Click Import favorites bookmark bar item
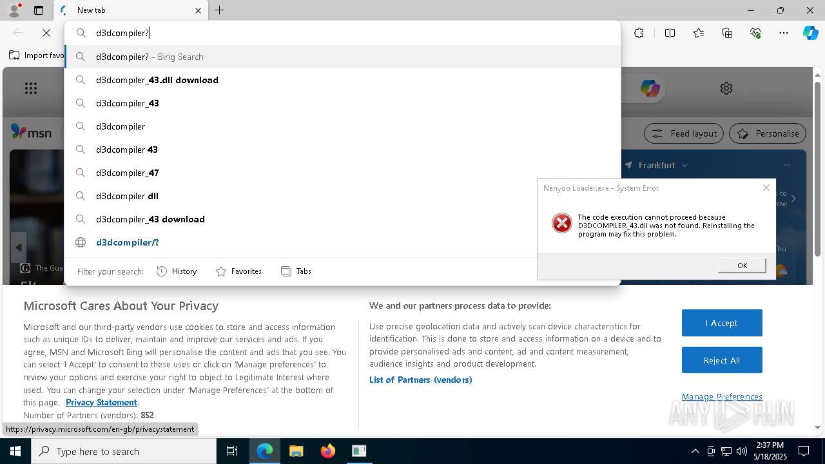This screenshot has width=825, height=464. [36, 55]
